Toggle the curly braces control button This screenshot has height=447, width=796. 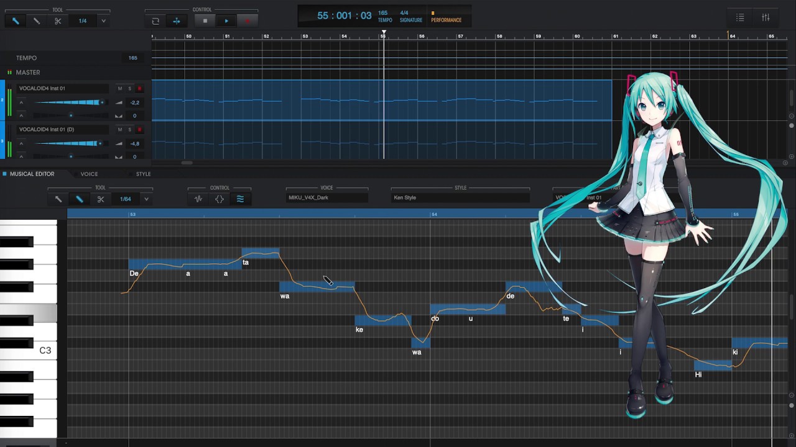pyautogui.click(x=220, y=199)
